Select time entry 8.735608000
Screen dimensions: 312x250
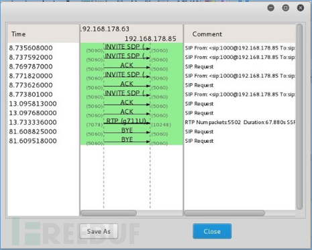click(31, 48)
